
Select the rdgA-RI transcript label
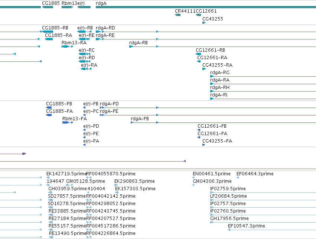click(219, 95)
